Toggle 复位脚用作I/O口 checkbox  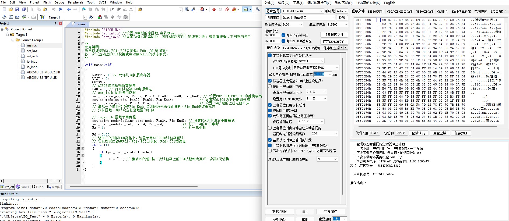270,110
